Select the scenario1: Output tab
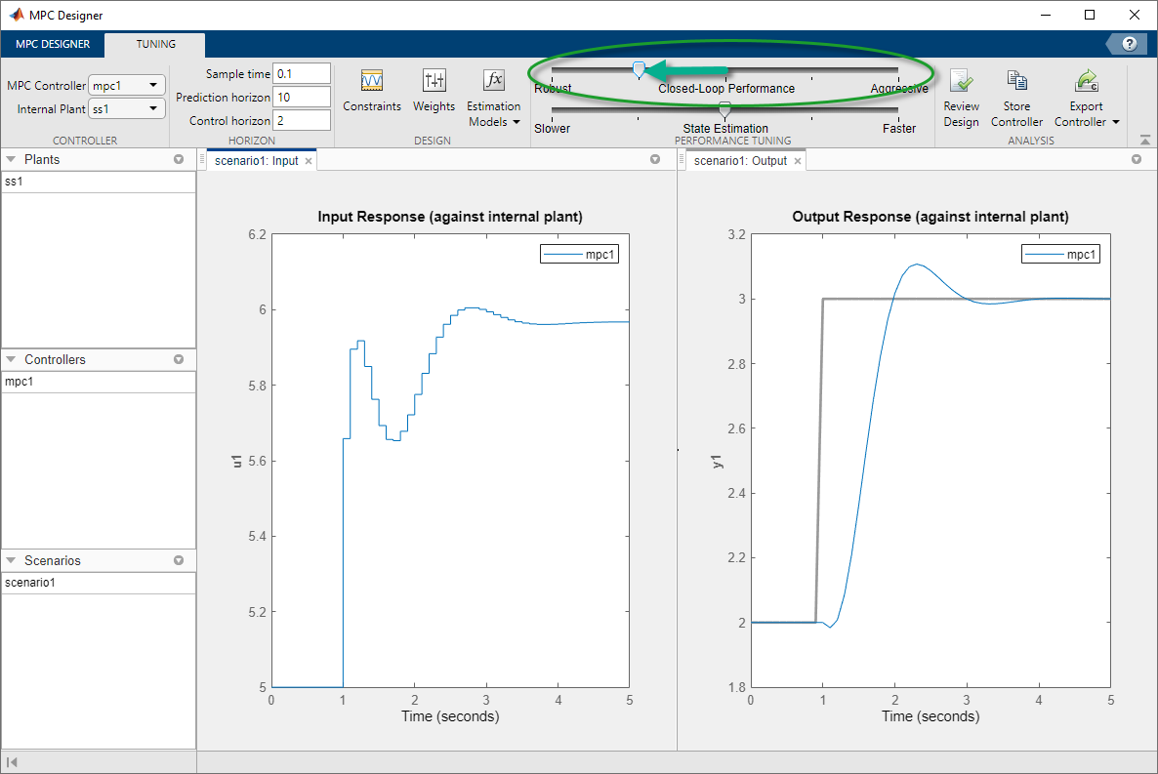1158x774 pixels. click(740, 161)
